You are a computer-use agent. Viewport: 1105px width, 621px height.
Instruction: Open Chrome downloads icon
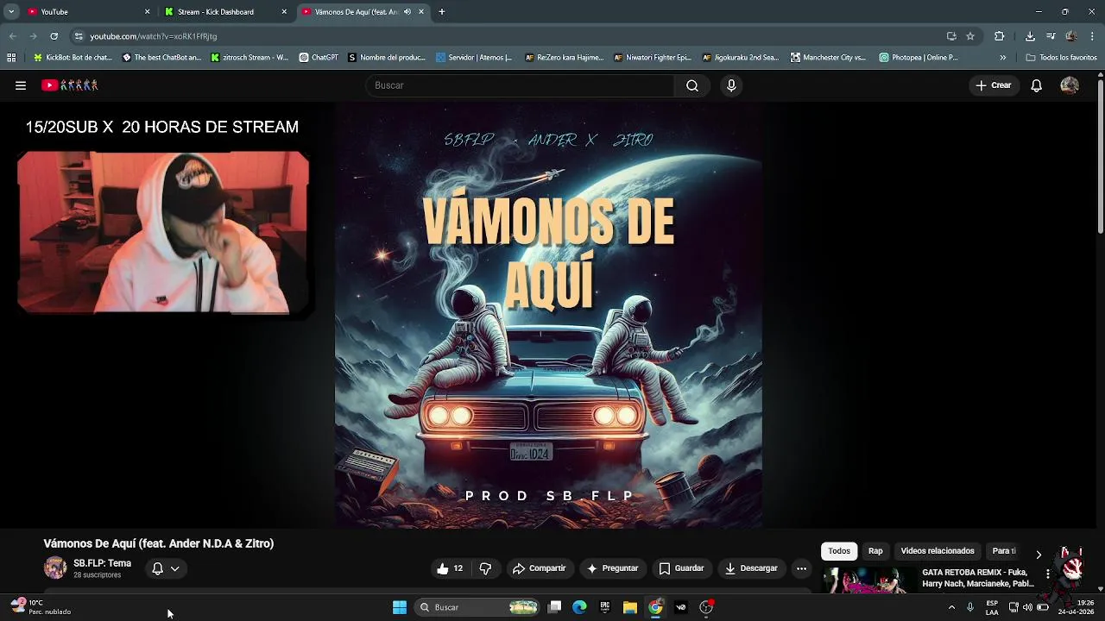point(1030,36)
